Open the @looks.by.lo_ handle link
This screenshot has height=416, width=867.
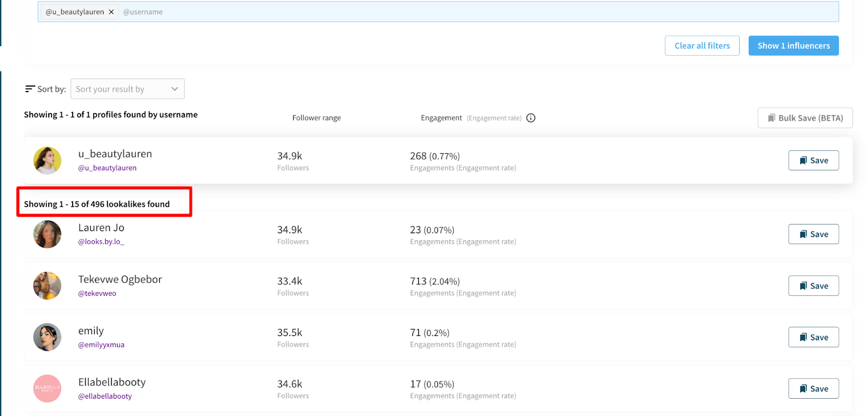[101, 241]
